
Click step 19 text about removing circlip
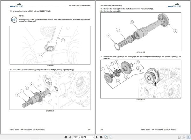127,9
